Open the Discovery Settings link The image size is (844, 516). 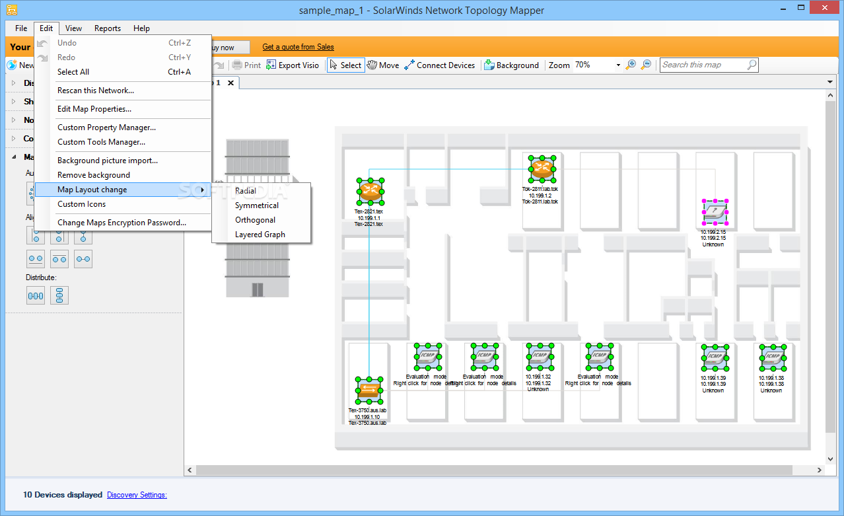pyautogui.click(x=137, y=495)
